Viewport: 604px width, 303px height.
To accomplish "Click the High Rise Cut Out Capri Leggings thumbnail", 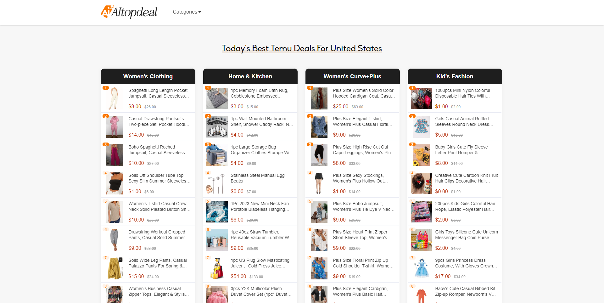I will pos(319,155).
